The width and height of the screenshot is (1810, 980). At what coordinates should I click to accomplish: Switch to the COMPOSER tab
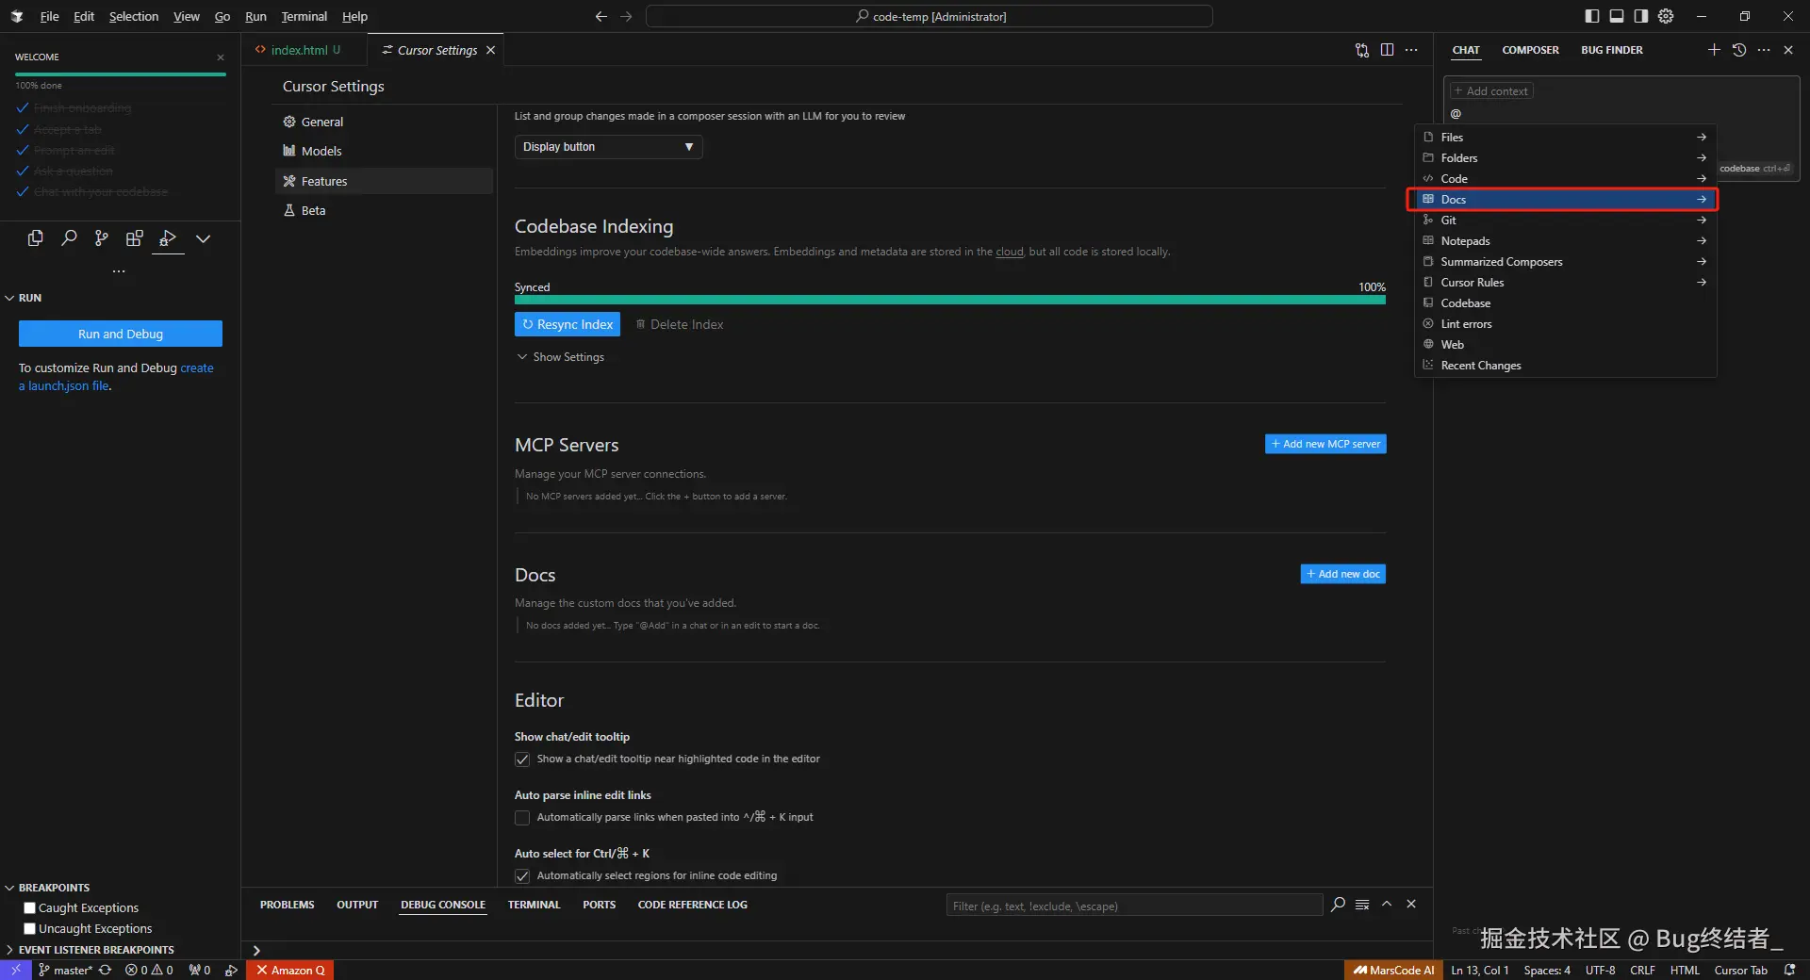click(x=1530, y=50)
